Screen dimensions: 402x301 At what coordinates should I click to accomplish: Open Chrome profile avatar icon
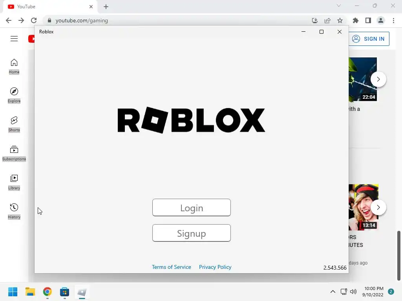click(x=381, y=20)
